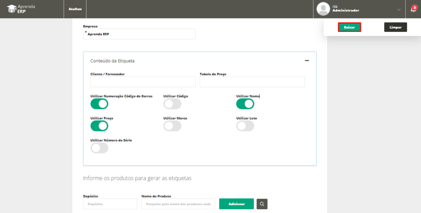Image resolution: width=421 pixels, height=213 pixels.
Task: Switch off the Utilizar Preço toggle
Action: pyautogui.click(x=99, y=126)
